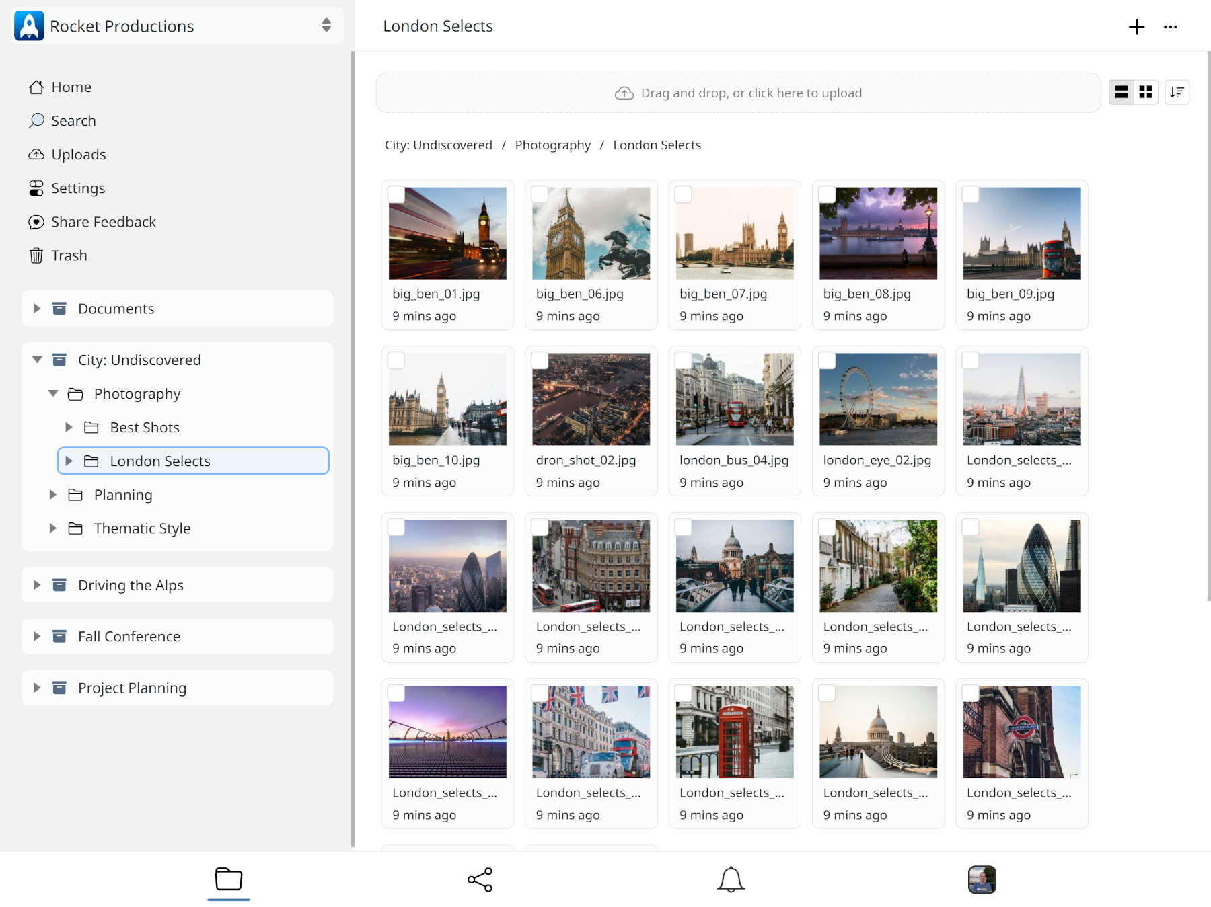Open notifications via the bell icon
1211x907 pixels.
pos(732,879)
